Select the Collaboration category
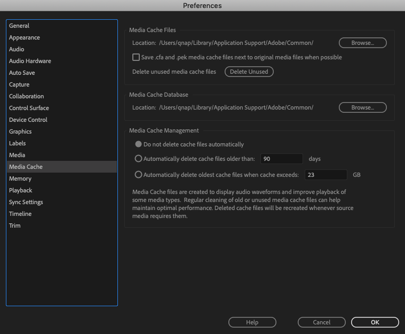 (x=62, y=96)
